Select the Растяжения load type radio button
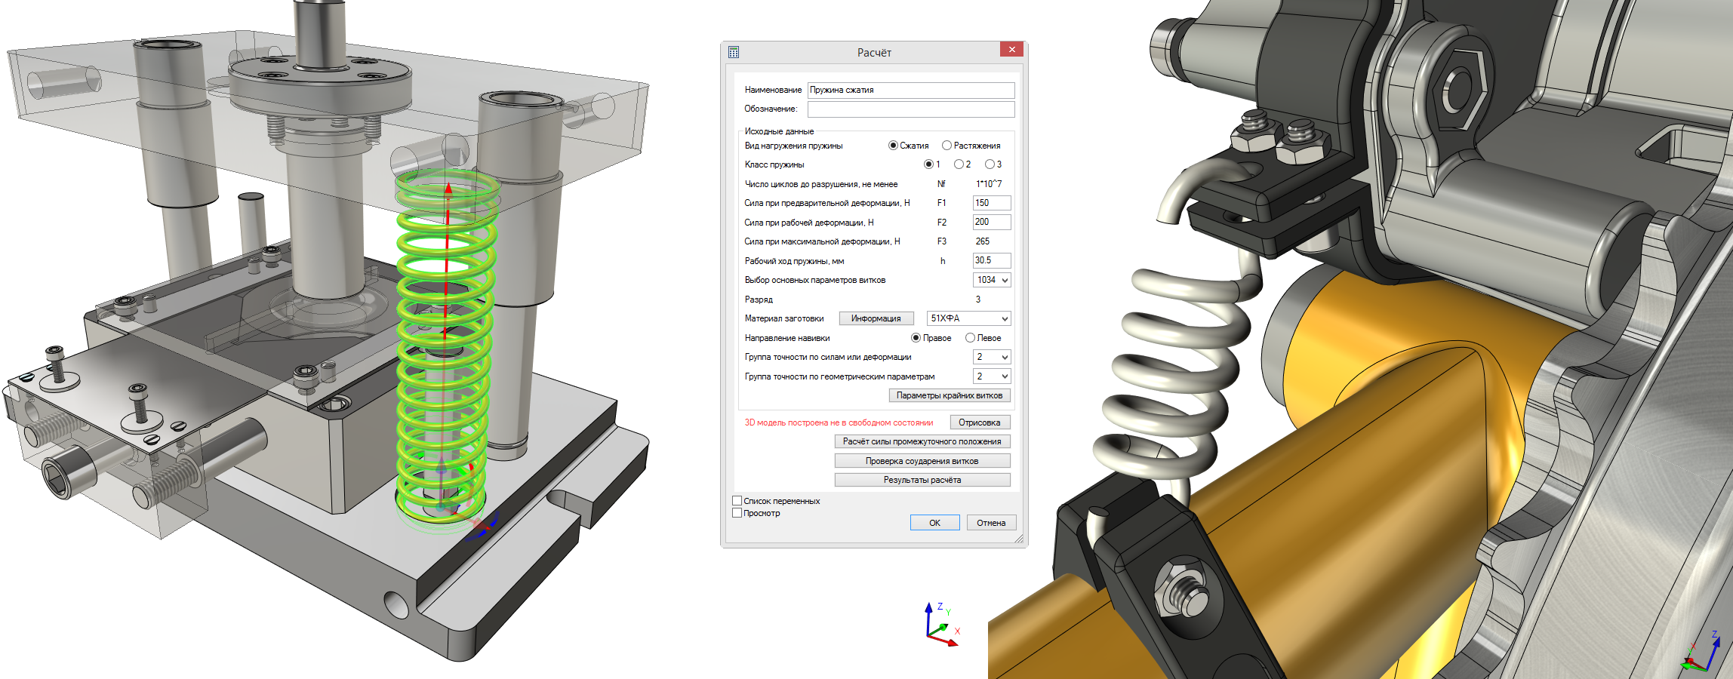The width and height of the screenshot is (1733, 679). (x=947, y=146)
